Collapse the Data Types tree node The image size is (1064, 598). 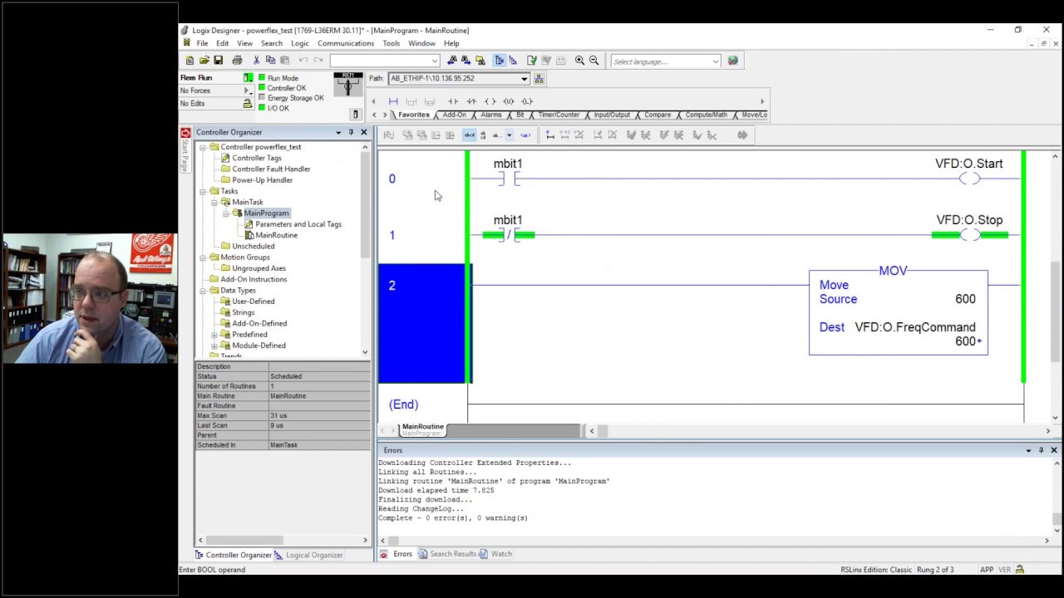203,291
